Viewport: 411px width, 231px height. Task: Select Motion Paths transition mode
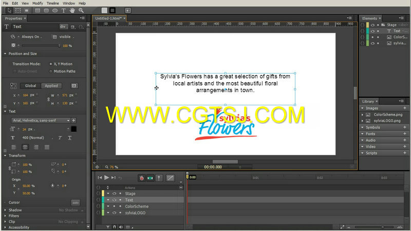click(x=51, y=71)
